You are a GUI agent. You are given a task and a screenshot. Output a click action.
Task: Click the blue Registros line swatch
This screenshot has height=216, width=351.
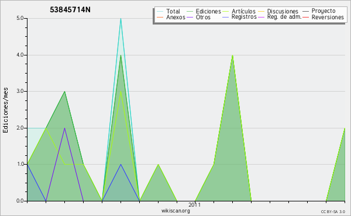tap(226, 17)
